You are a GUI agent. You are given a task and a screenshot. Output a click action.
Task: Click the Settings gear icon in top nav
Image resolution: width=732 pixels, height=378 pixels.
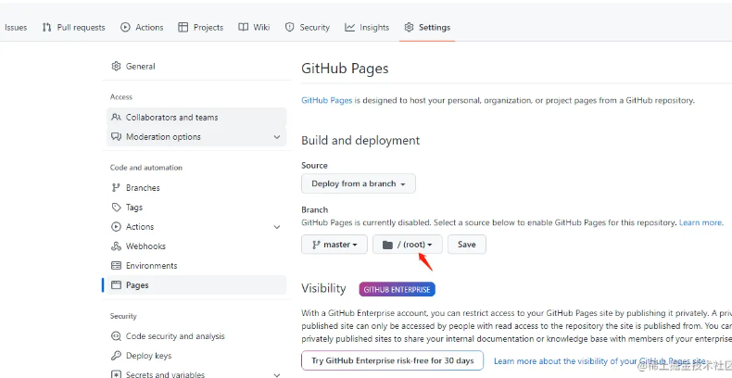coord(409,28)
